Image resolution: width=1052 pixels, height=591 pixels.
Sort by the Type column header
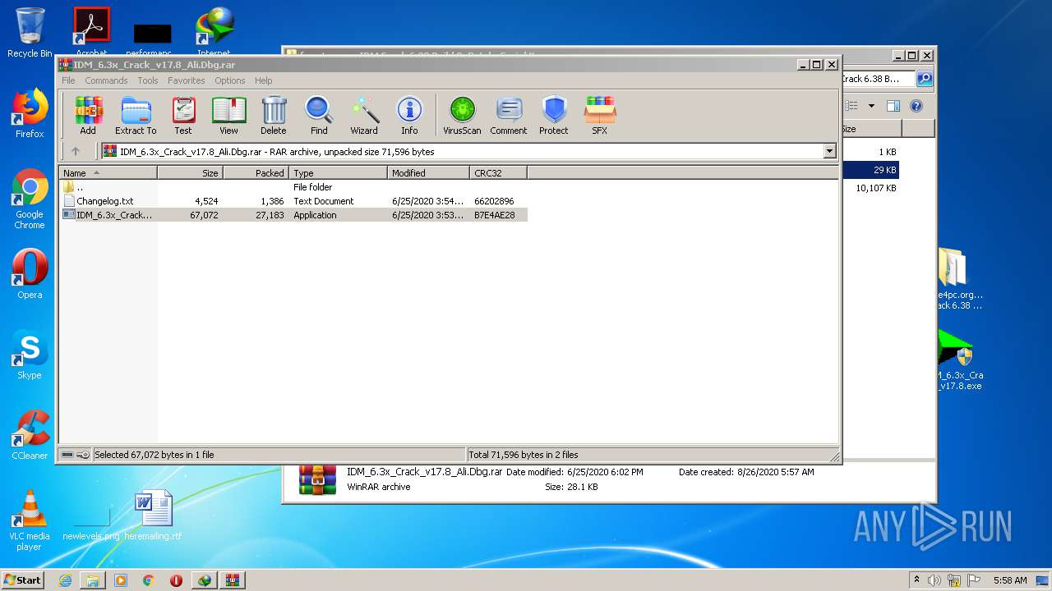pyautogui.click(x=338, y=172)
